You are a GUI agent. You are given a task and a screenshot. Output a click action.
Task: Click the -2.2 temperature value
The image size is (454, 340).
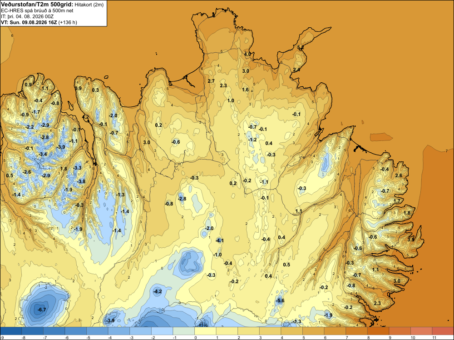pyautogui.click(x=29, y=127)
